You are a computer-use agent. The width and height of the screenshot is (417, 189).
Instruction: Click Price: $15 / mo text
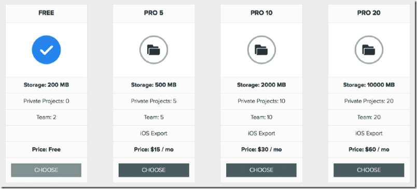(x=154, y=150)
